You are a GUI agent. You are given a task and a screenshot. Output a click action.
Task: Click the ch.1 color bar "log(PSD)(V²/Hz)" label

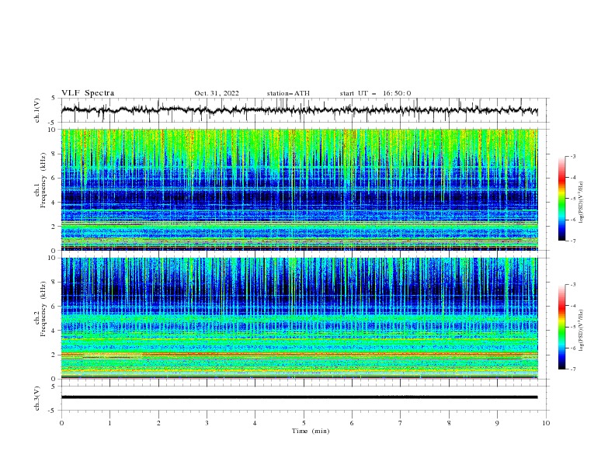click(x=582, y=203)
